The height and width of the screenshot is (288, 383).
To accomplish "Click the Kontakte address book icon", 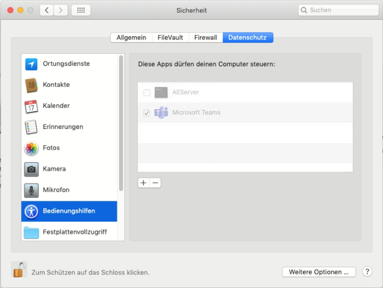I will [31, 85].
